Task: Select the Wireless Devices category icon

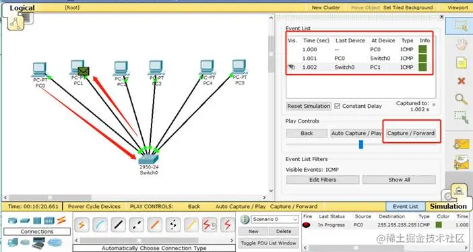Action: coord(49,220)
